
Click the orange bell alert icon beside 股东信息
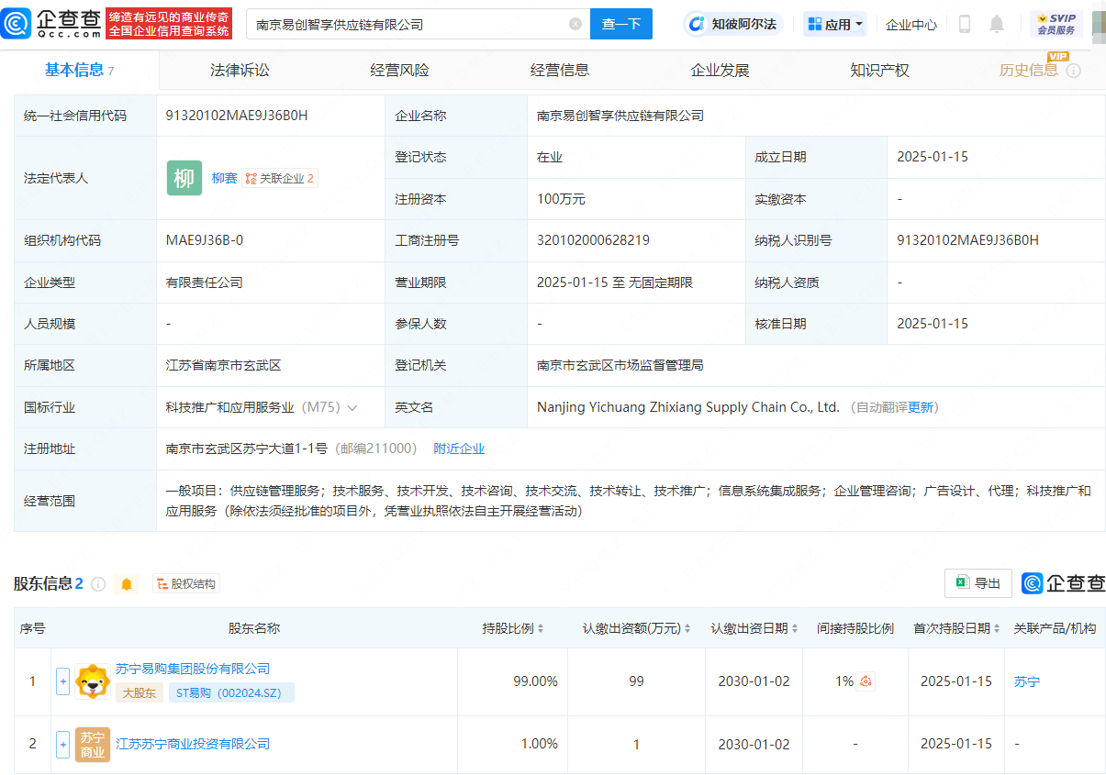click(x=127, y=584)
